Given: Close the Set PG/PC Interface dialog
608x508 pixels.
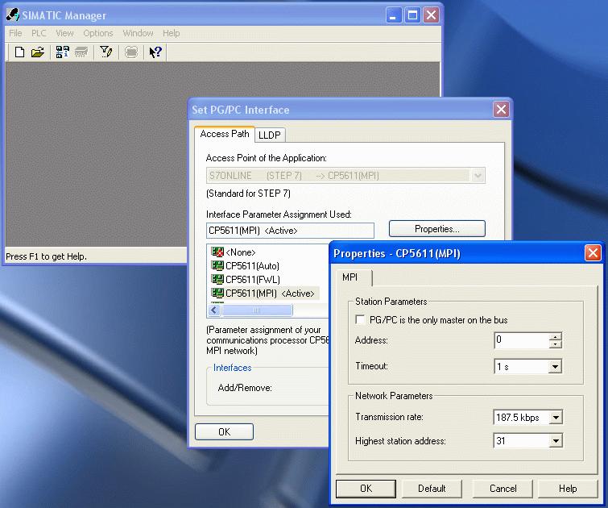Looking at the screenshot, I should coord(501,110).
